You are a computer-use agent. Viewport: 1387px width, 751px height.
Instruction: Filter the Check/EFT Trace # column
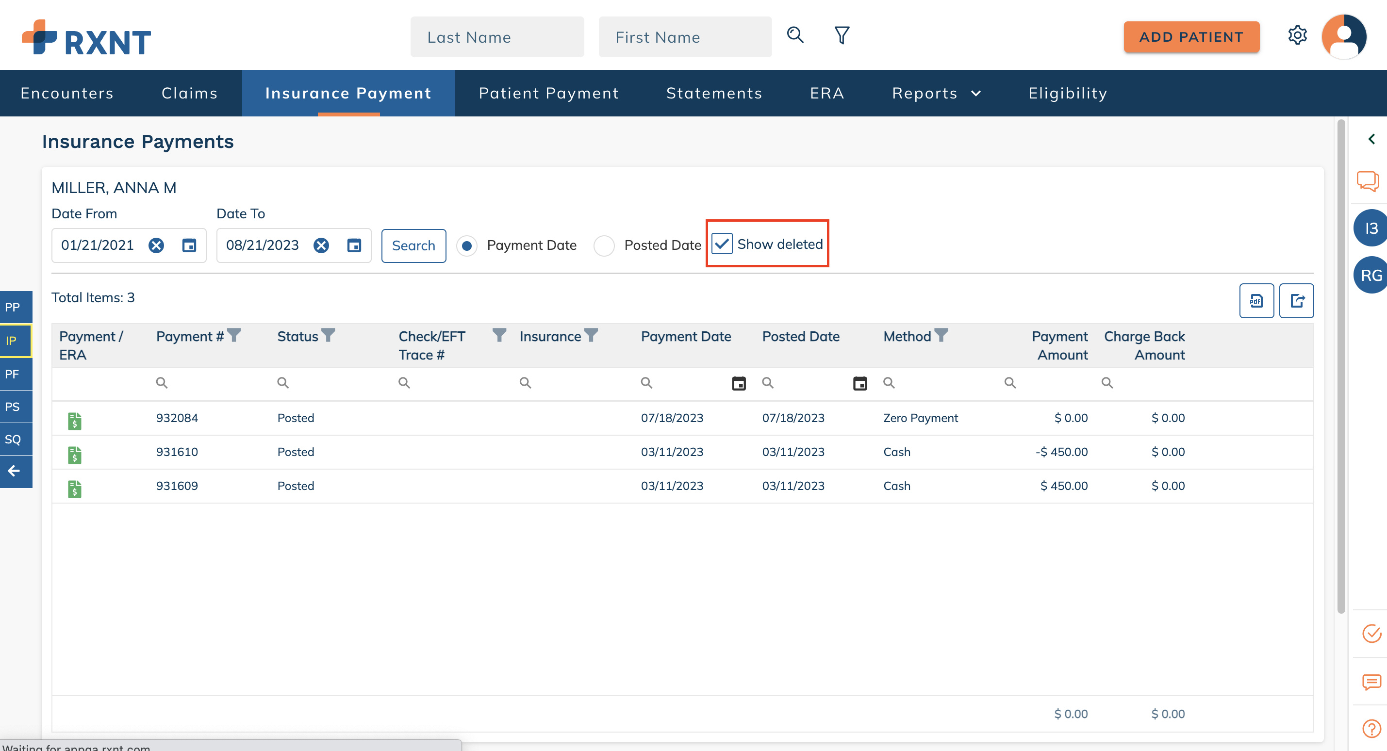pos(499,335)
